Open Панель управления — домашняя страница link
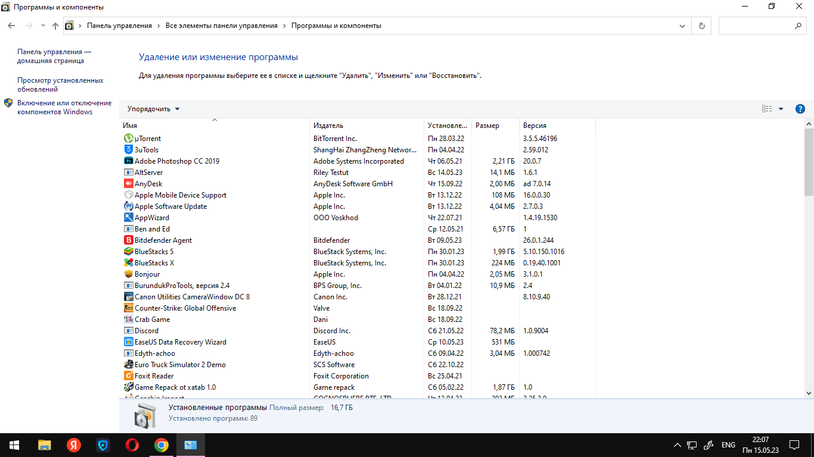This screenshot has width=814, height=457. (x=54, y=56)
